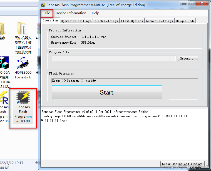Click the Program File path field
Image resolution: width=211 pixels, height=171 pixels.
(x=114, y=58)
